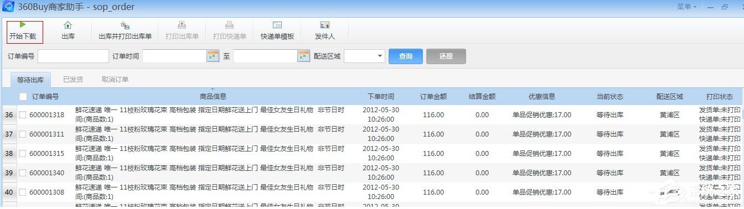Select row number 36 header

click(x=9, y=115)
